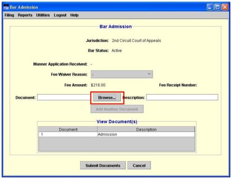This screenshot has height=179, width=232.
Task: Select the Admission description cell
Action: click(146, 134)
